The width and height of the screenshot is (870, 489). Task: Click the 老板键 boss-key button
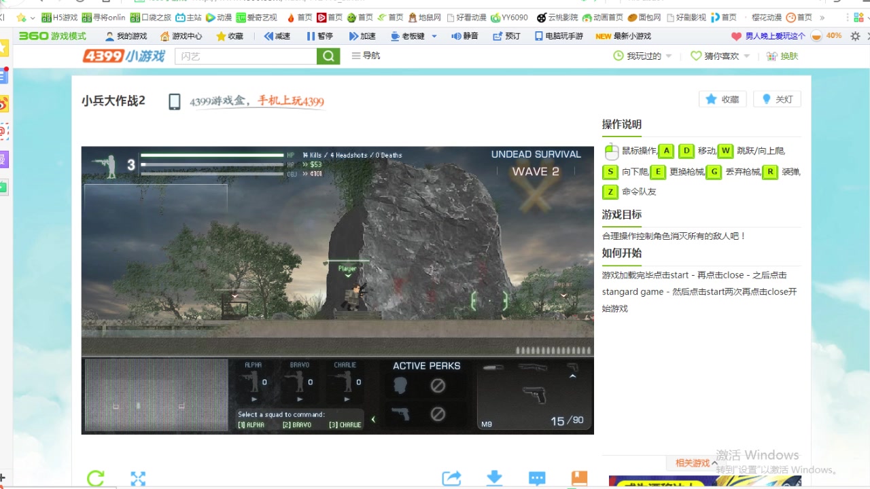[408, 36]
